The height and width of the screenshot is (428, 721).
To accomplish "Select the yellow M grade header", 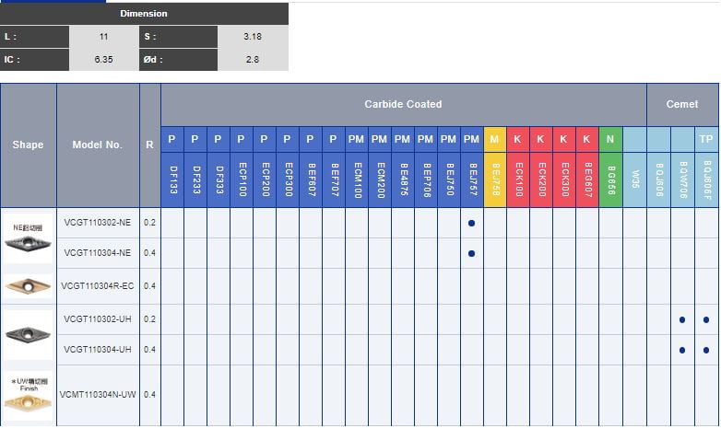I will [494, 139].
